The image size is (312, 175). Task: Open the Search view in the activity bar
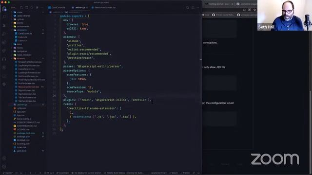click(x=4, y=17)
